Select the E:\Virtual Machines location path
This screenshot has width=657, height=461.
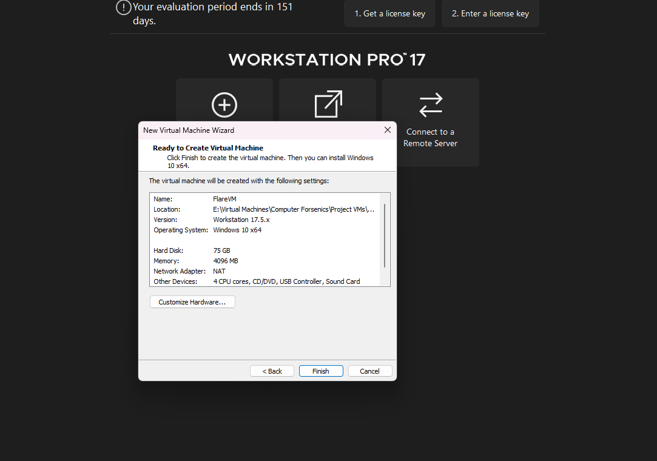(294, 209)
